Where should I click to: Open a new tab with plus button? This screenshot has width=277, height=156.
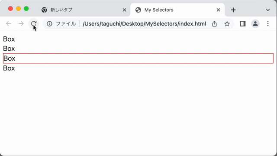coord(233,10)
